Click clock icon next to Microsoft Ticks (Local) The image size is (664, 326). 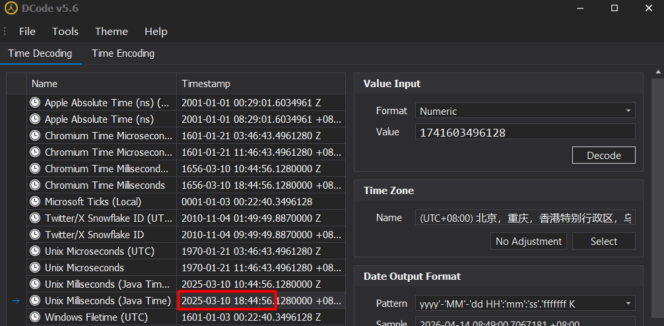point(35,202)
